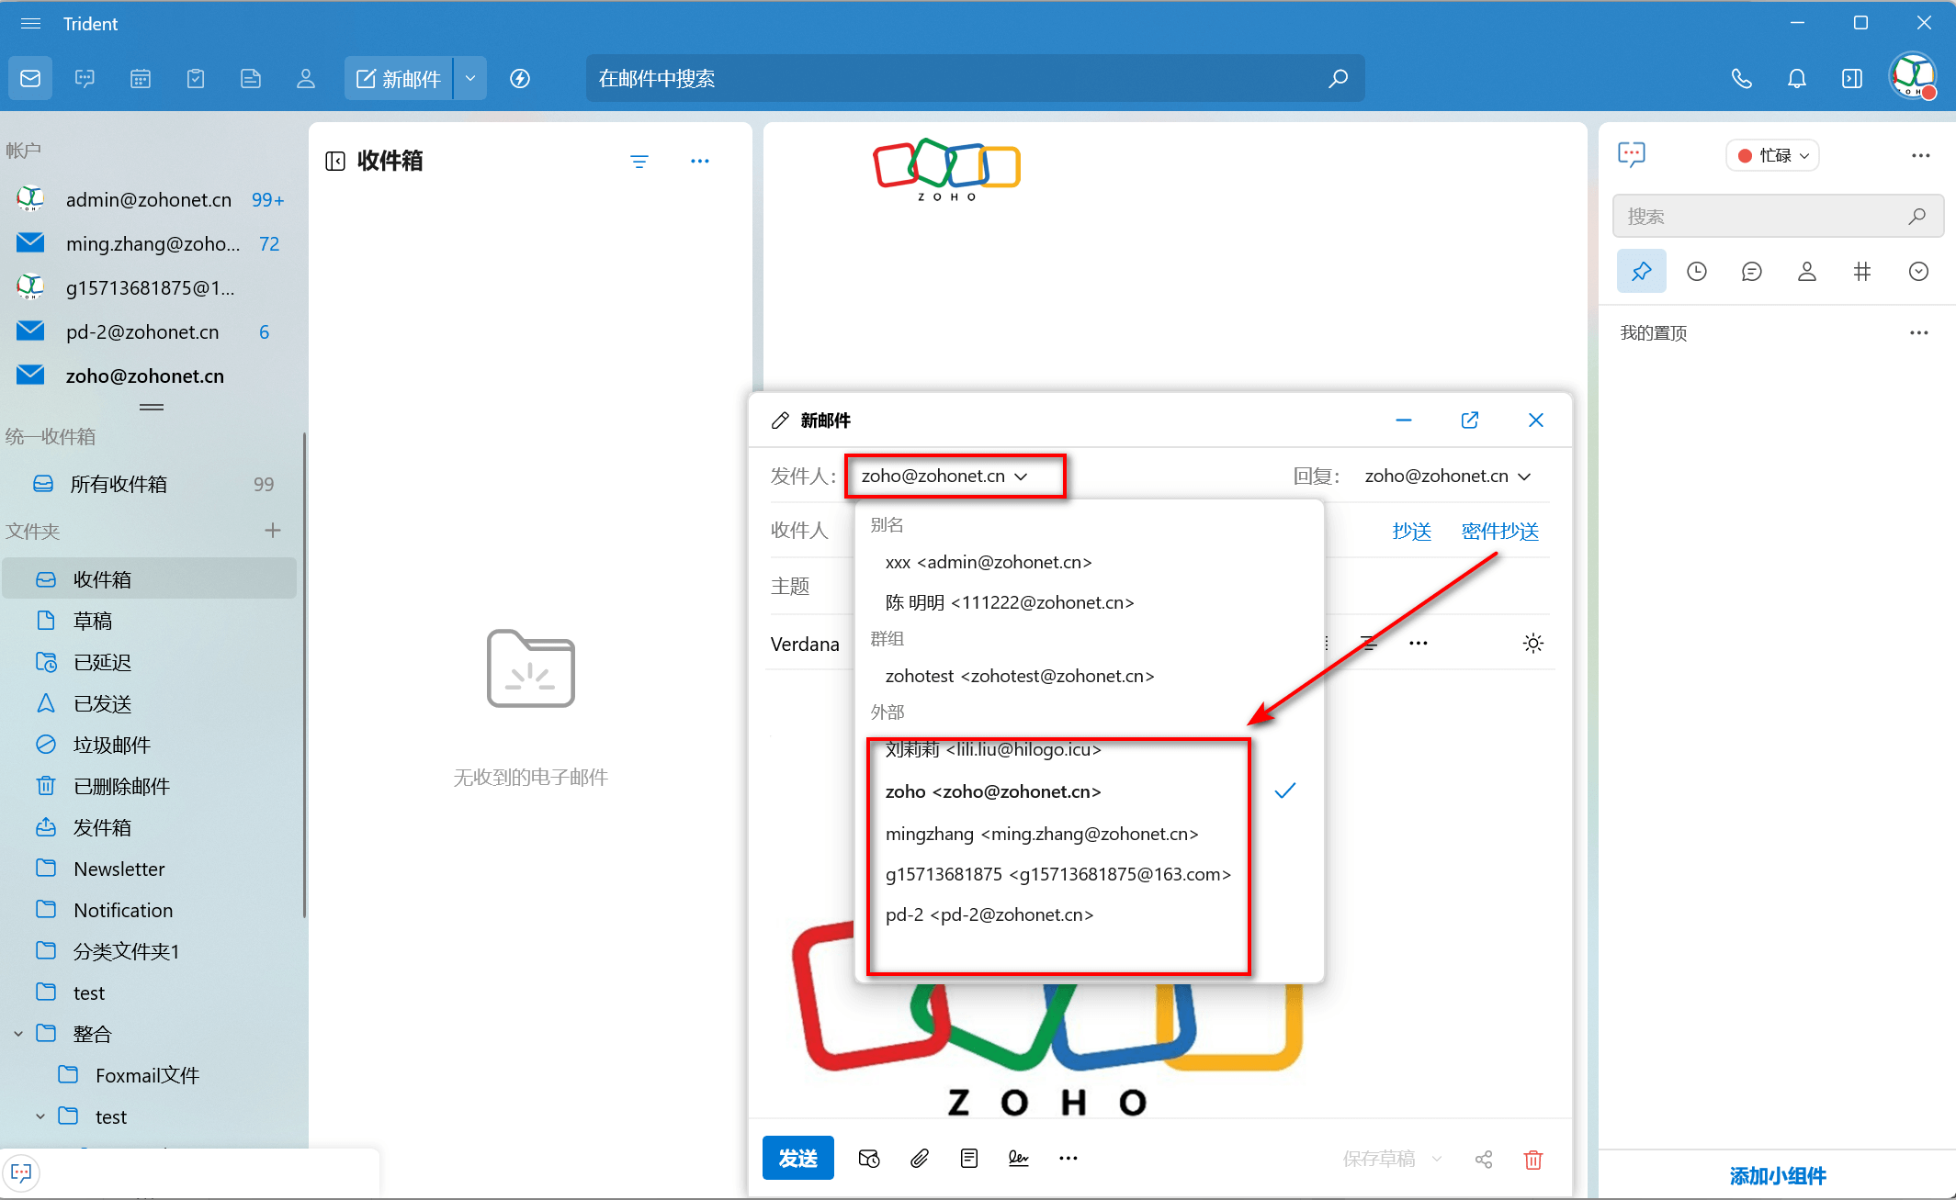Open the 保存草稿 dropdown arrow
This screenshot has width=1956, height=1200.
point(1437,1160)
